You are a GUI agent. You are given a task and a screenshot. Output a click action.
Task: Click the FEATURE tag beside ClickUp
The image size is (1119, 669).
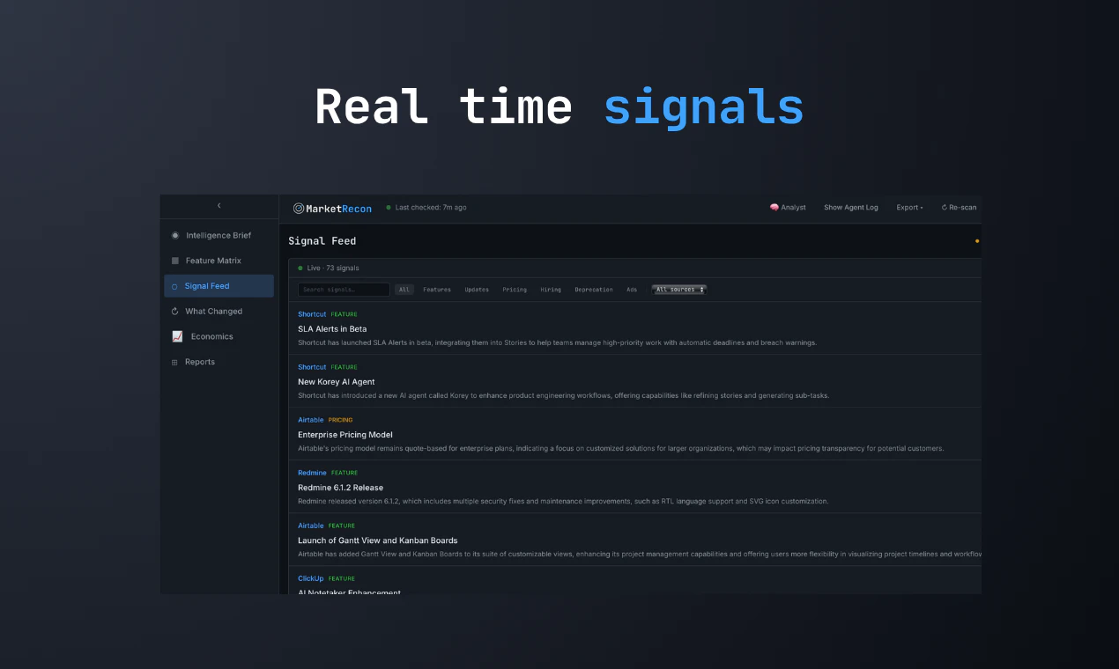(342, 578)
